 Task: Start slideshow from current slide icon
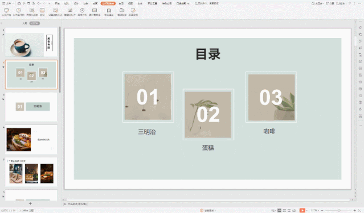coord(19,11)
